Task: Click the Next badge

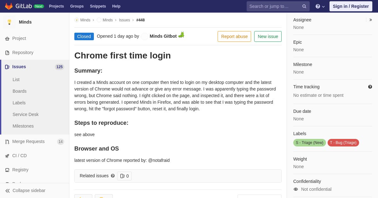Action: [39, 6]
